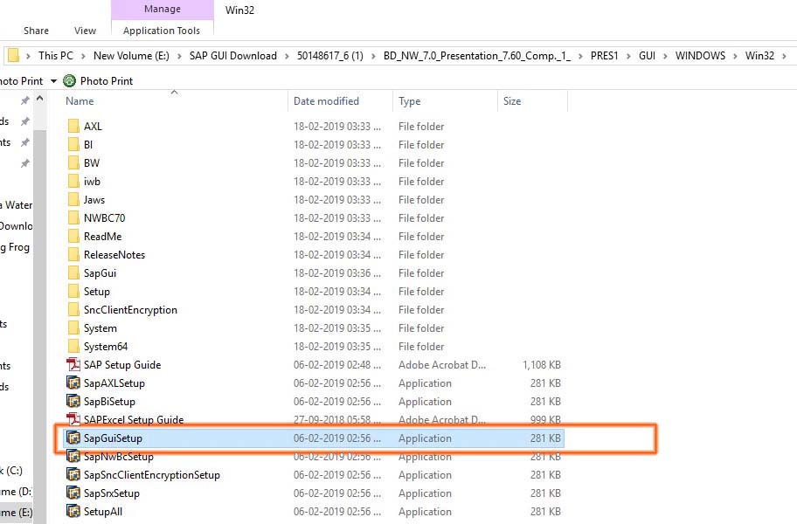Select the (C:) drive in navigation pane

click(x=11, y=470)
